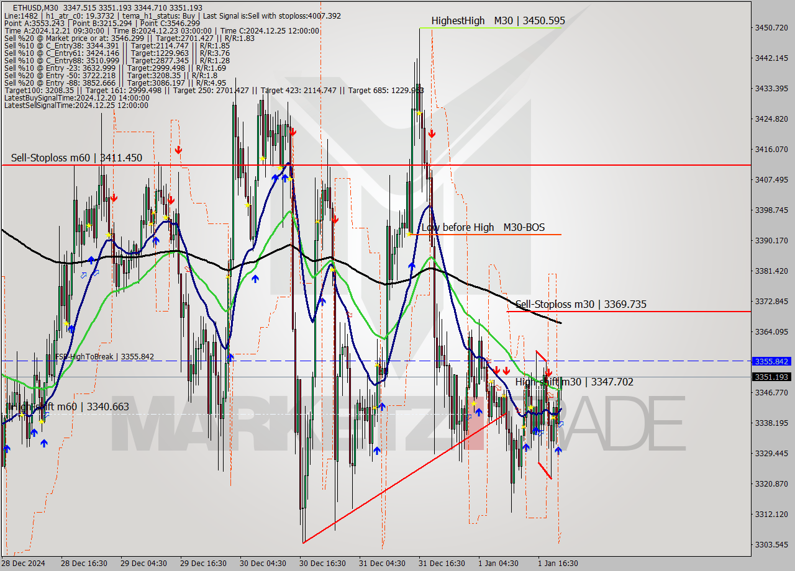795x571 pixels.
Task: Select the '29 Dec 04:30' time axis label
Action: click(143, 564)
